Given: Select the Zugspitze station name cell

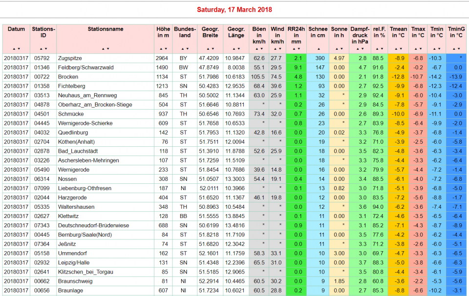Looking at the screenshot, I should click(x=70, y=58).
